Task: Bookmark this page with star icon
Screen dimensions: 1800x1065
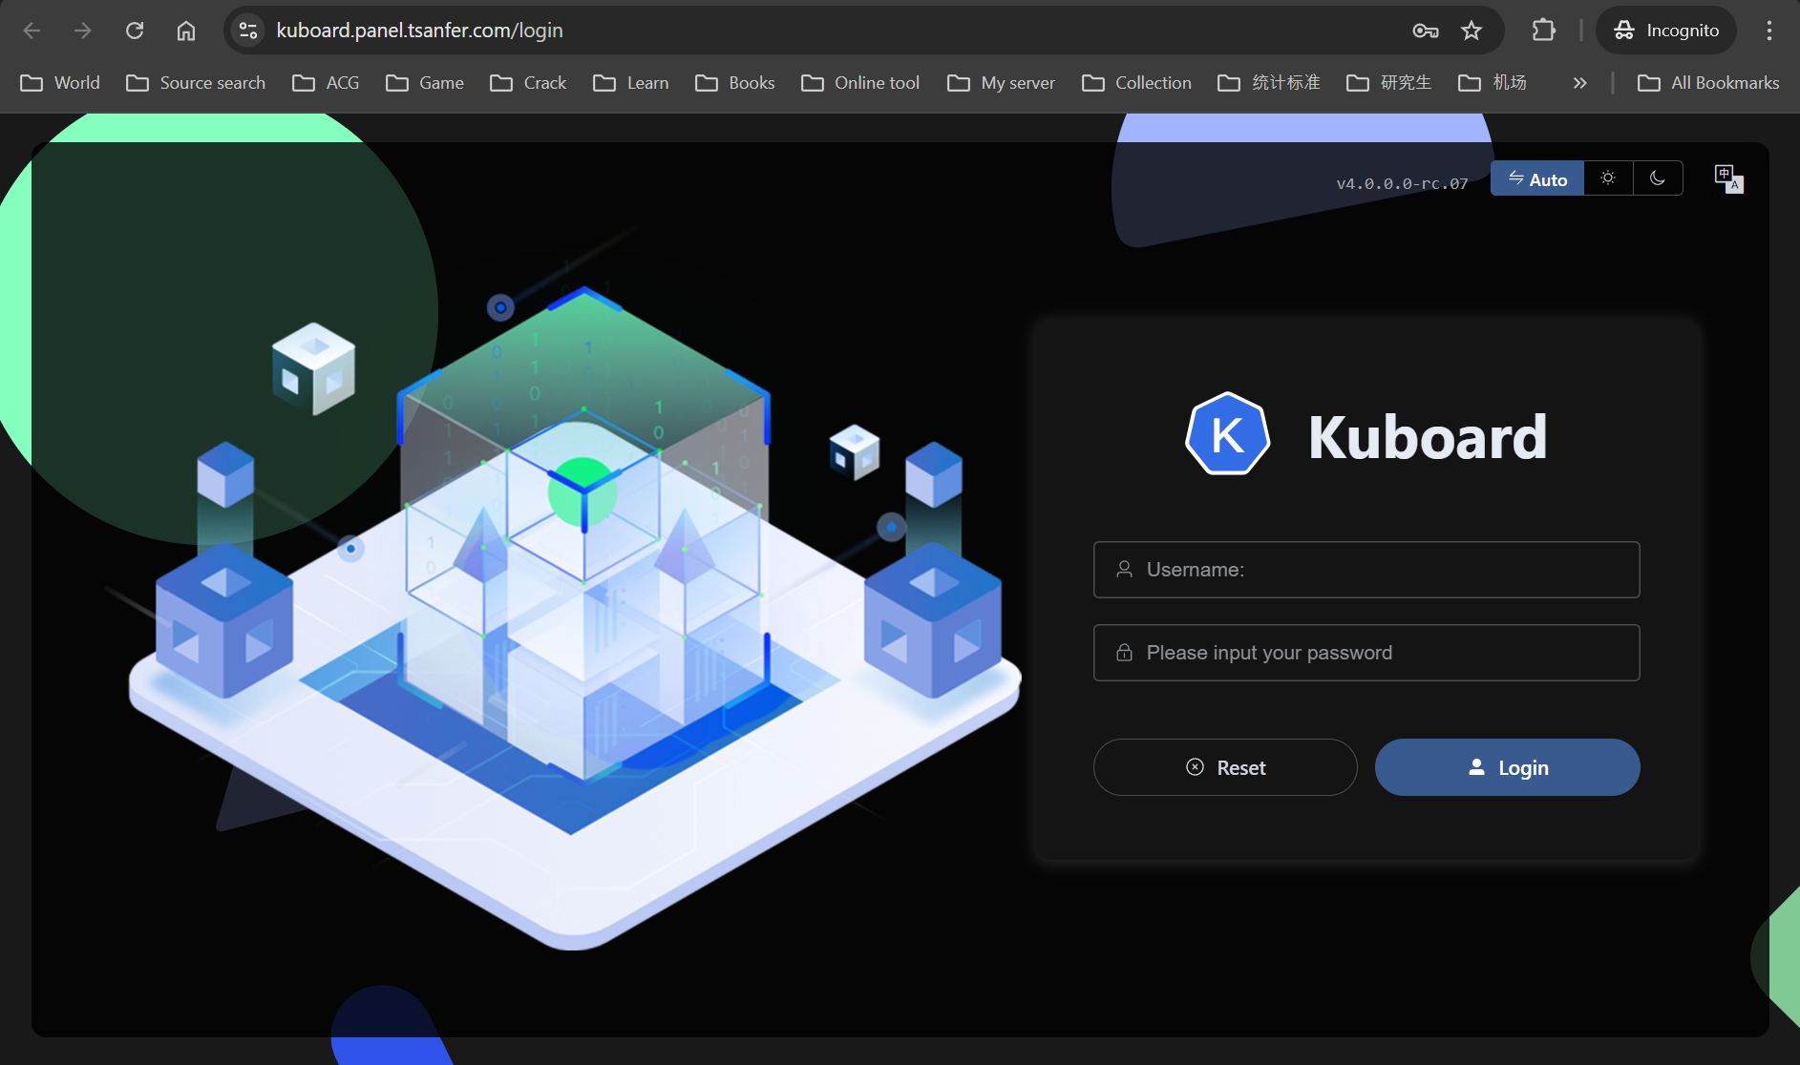Action: pos(1472,31)
